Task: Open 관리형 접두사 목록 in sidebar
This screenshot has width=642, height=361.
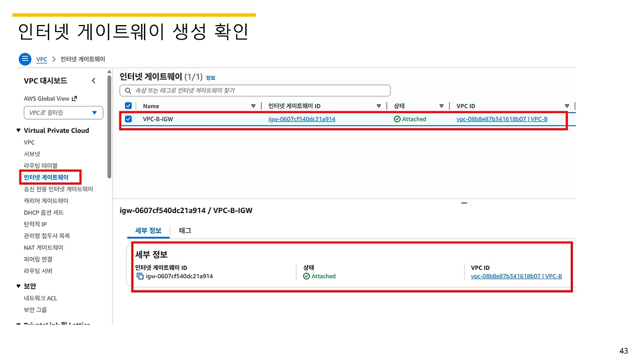Action: [x=47, y=236]
